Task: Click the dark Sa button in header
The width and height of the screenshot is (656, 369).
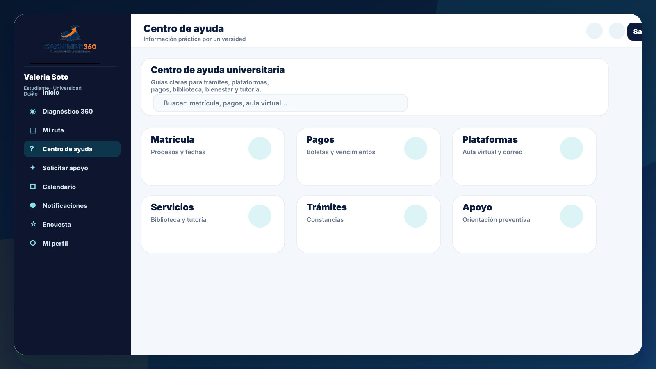Action: 635,32
